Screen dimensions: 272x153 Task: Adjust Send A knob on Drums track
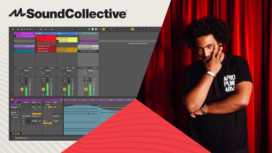(43, 71)
